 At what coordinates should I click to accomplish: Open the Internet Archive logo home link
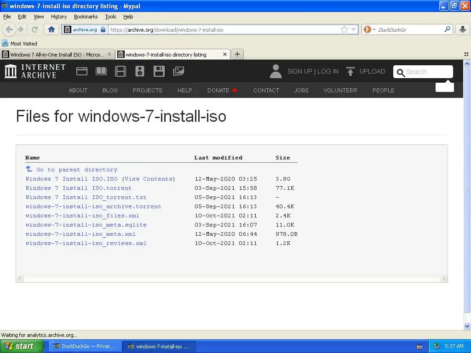tap(35, 71)
